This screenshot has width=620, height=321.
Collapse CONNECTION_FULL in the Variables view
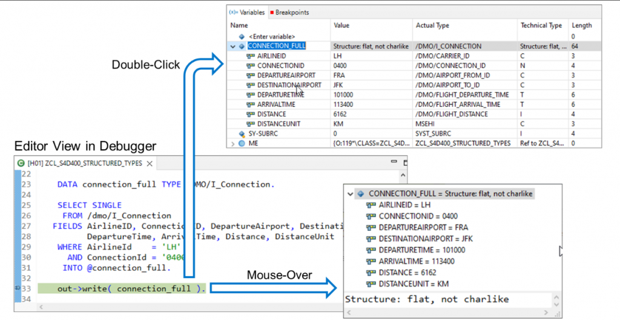[233, 46]
